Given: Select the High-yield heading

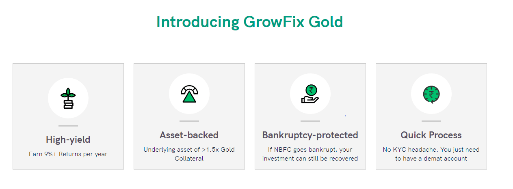Looking at the screenshot, I should (68, 140).
